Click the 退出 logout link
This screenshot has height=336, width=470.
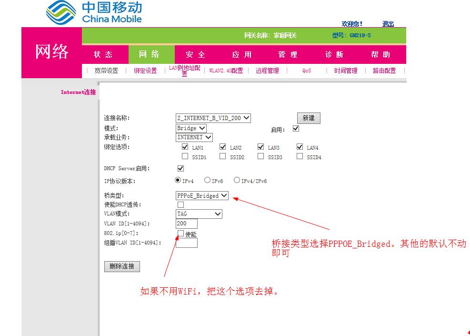pyautogui.click(x=387, y=23)
